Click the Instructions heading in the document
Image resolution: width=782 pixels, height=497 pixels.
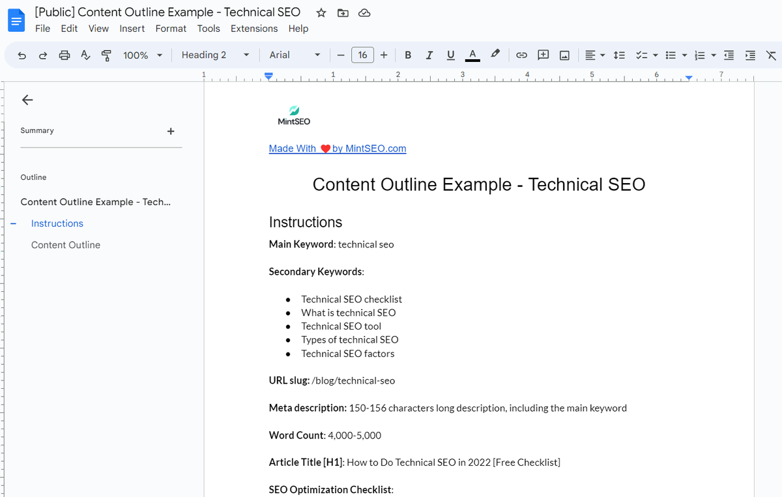point(306,222)
